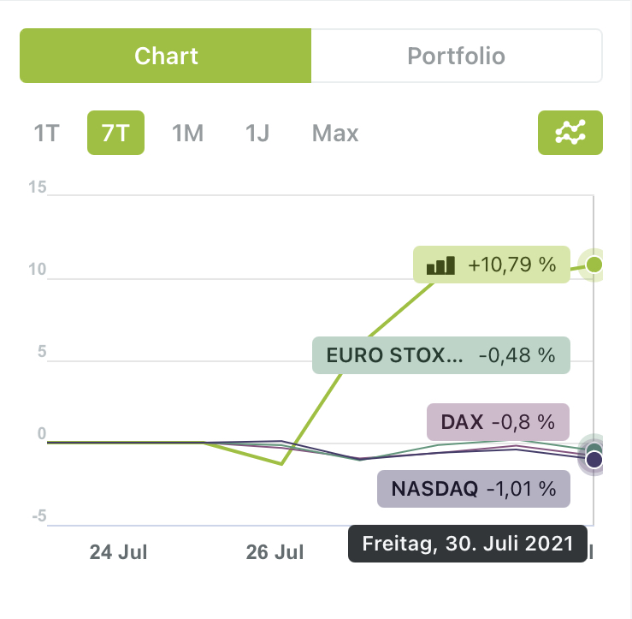Viewport: 632px width, 619px height.
Task: Click the DAX -0,8 % label
Action: 499,421
